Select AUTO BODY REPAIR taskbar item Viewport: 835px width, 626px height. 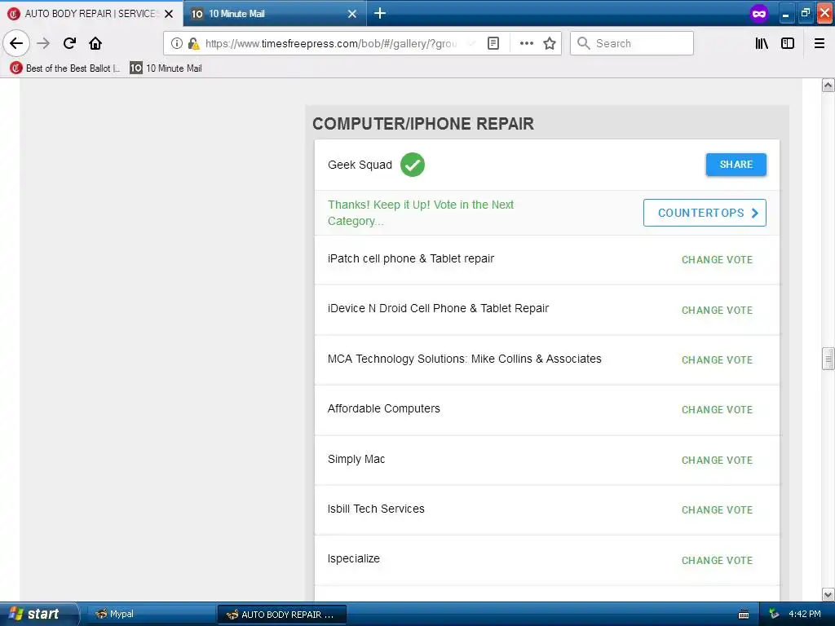point(282,615)
